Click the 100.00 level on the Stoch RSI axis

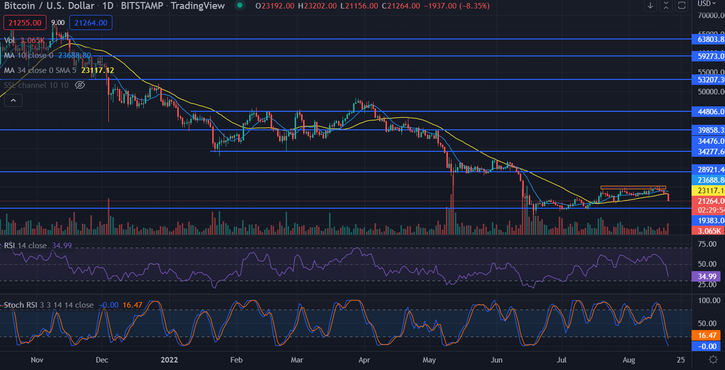pyautogui.click(x=709, y=301)
